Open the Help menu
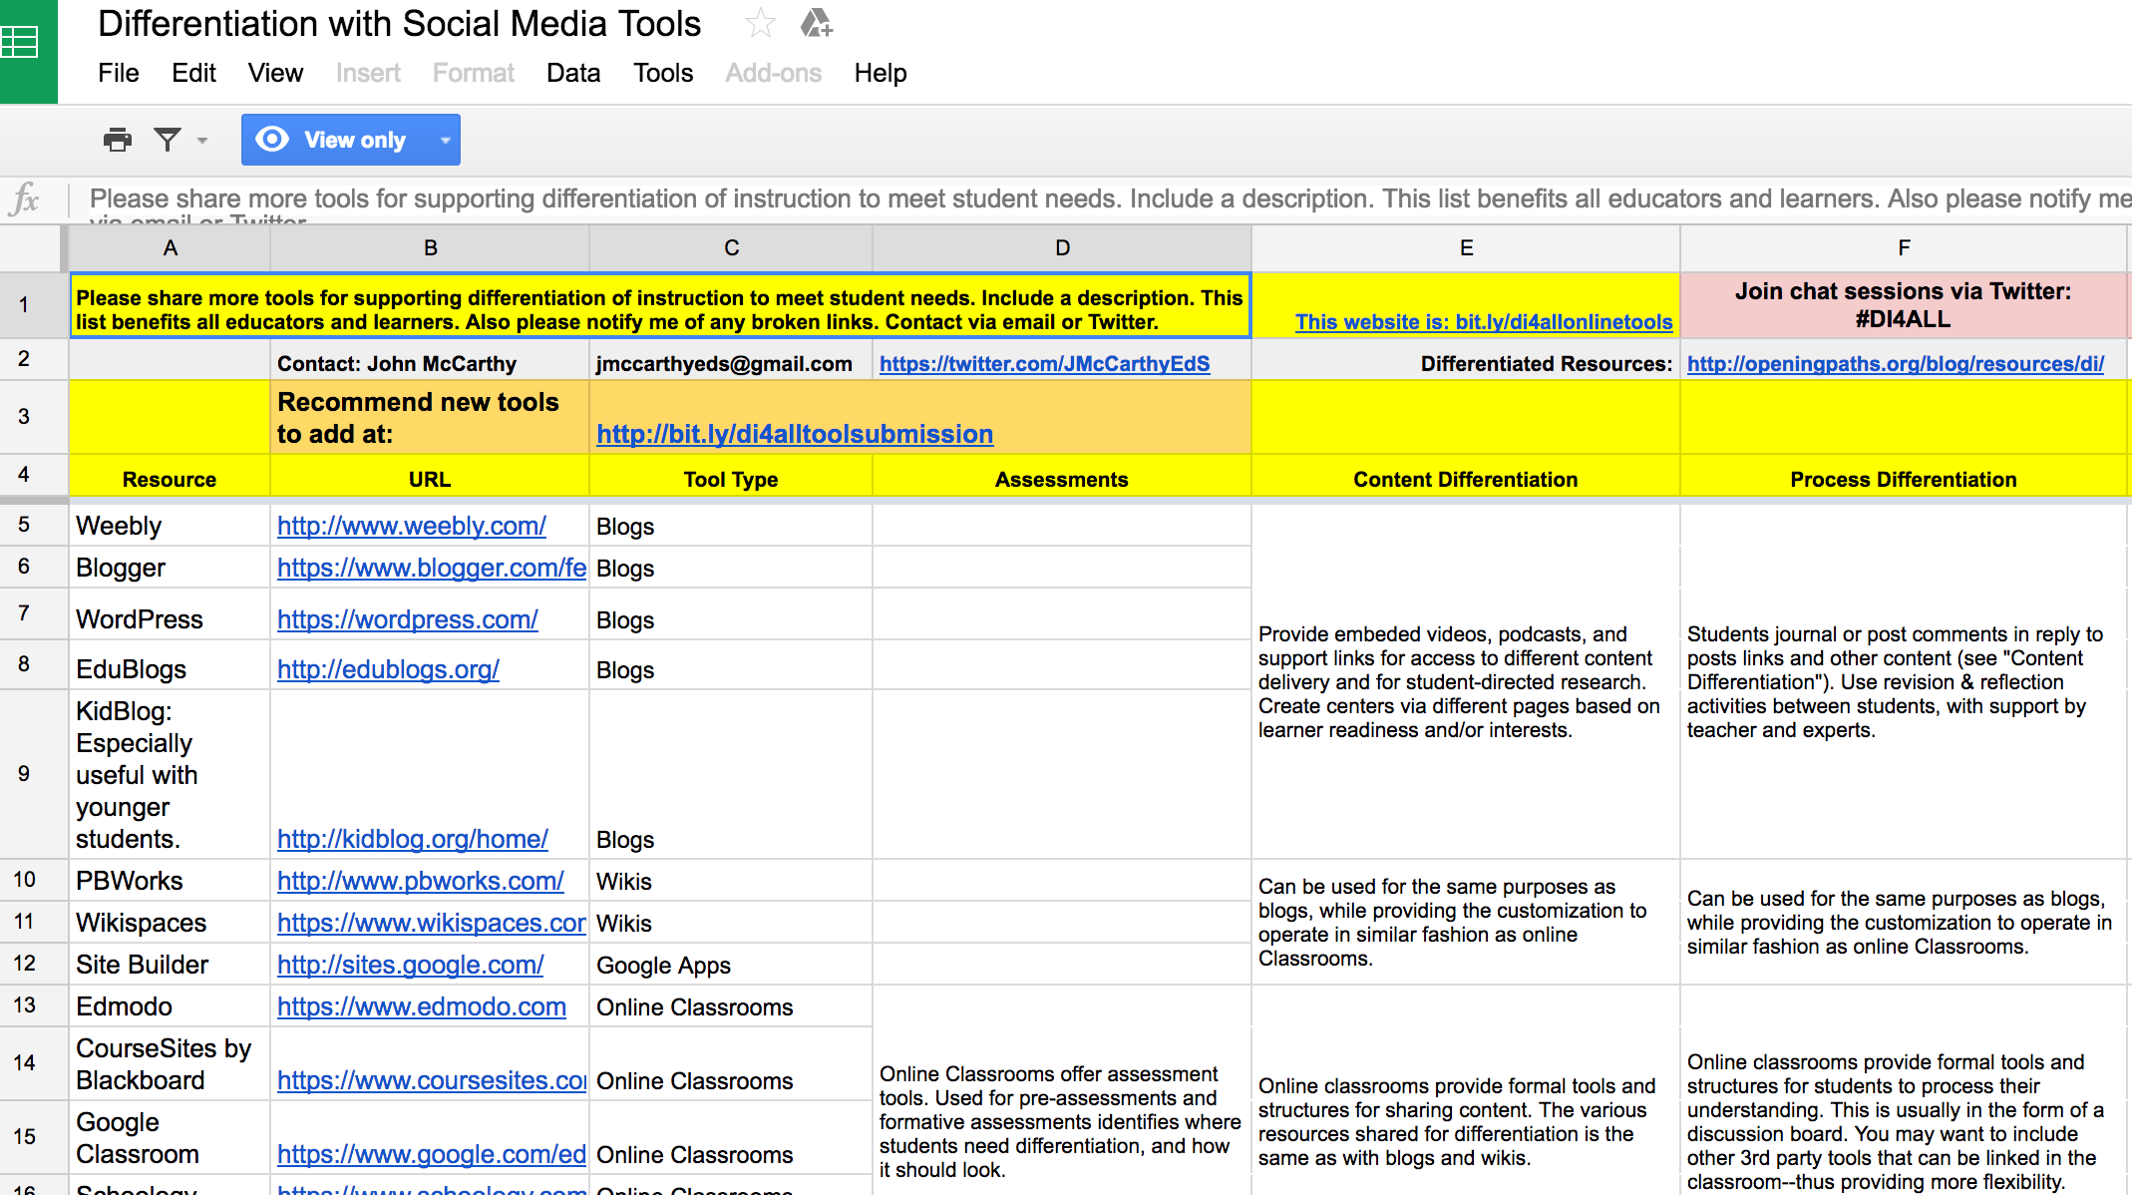This screenshot has height=1195, width=2132. click(x=881, y=73)
